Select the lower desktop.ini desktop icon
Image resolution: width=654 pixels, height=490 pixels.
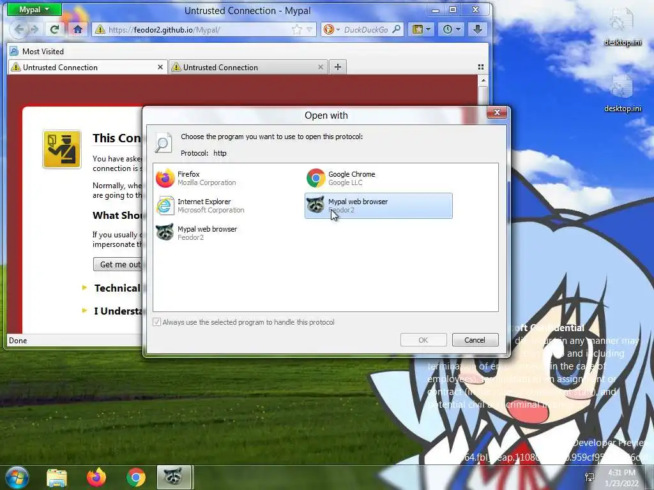(623, 94)
